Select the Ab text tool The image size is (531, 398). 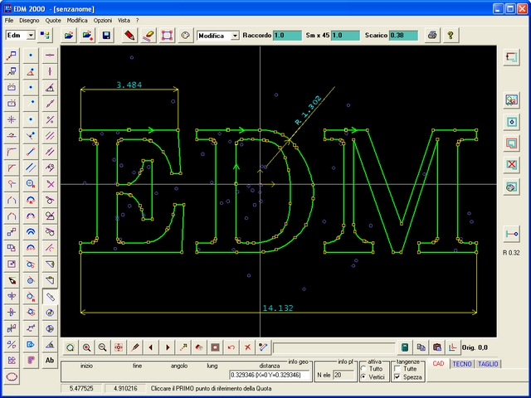click(50, 360)
